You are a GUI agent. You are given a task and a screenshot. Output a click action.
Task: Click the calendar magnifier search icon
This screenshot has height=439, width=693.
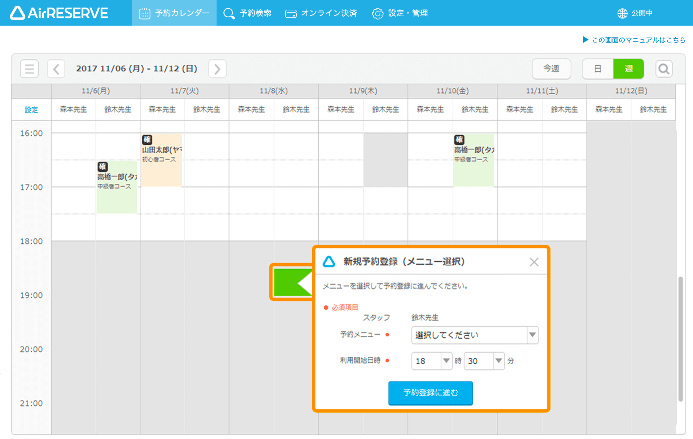click(x=663, y=69)
